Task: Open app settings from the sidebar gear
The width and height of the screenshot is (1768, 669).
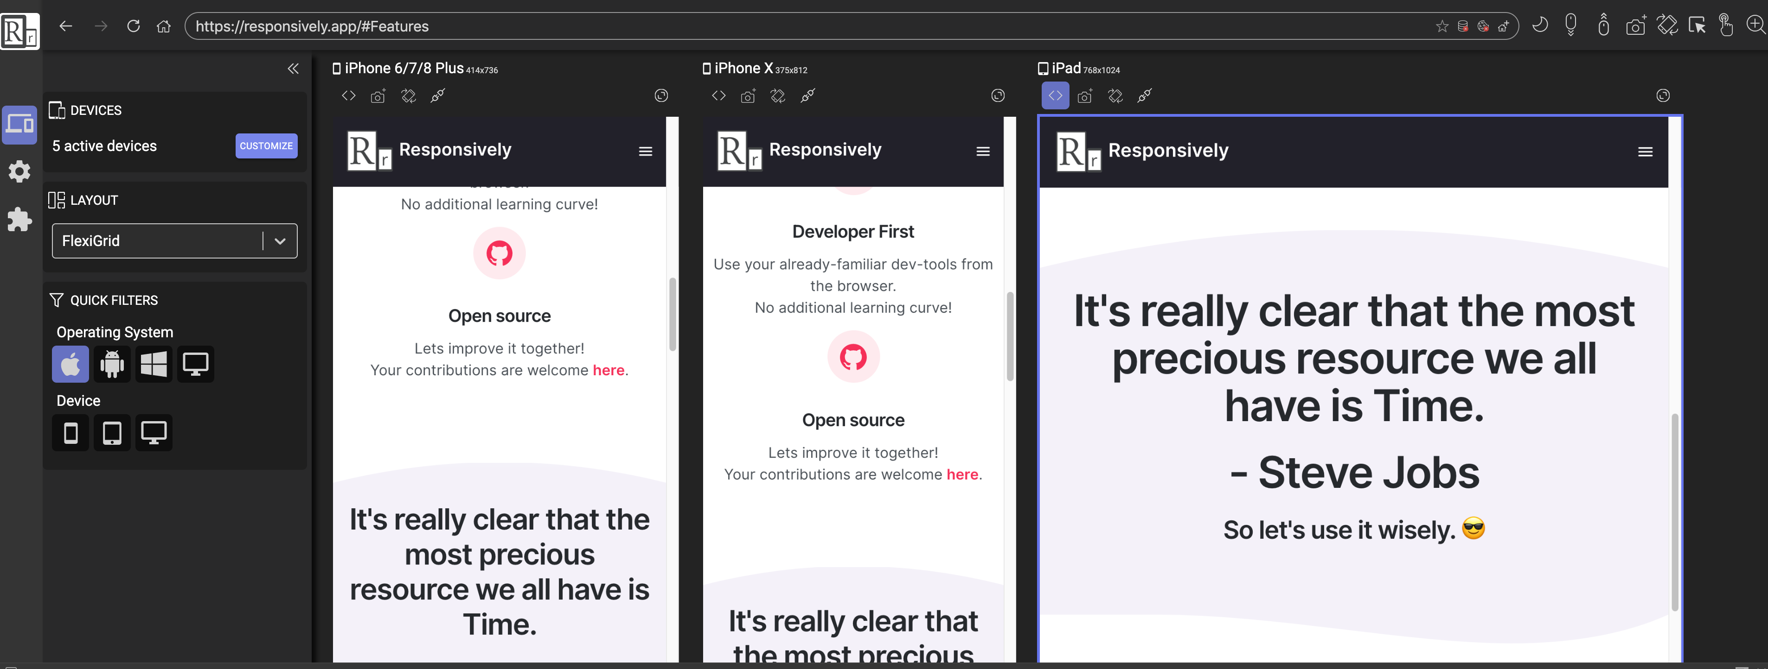Action: tap(20, 171)
